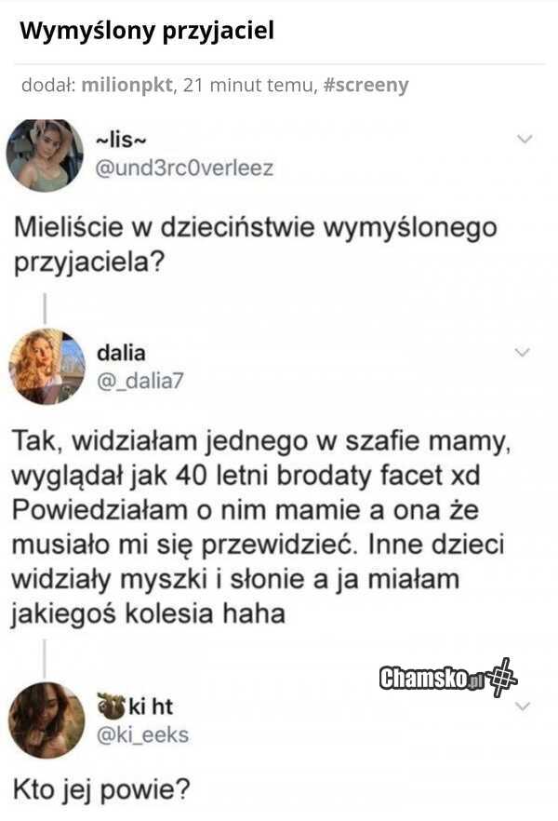Click the 'Kto jej powie?' reply text
This screenshot has width=558, height=821.
pyautogui.click(x=101, y=790)
